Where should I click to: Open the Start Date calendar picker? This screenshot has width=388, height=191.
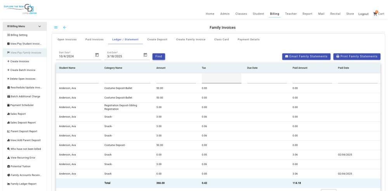(x=97, y=55)
